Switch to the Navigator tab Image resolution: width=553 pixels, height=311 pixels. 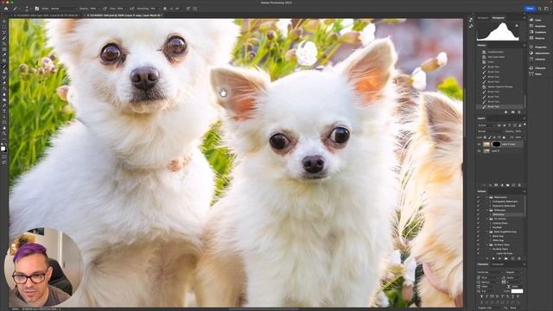tap(483, 17)
